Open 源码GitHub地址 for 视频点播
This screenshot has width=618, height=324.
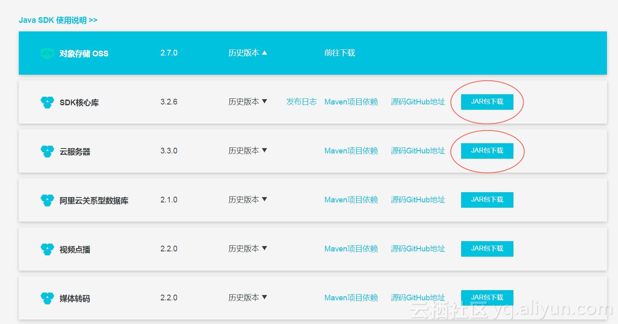pyautogui.click(x=417, y=249)
